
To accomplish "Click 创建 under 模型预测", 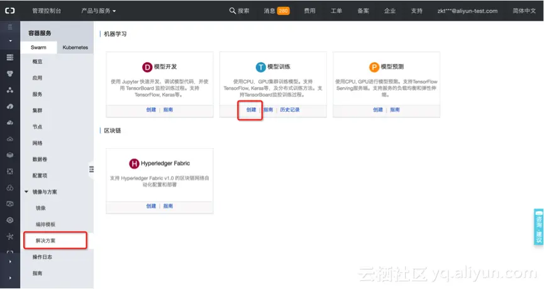I will click(378, 110).
